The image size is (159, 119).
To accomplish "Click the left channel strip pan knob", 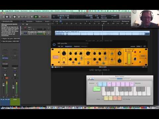I will (5, 75).
